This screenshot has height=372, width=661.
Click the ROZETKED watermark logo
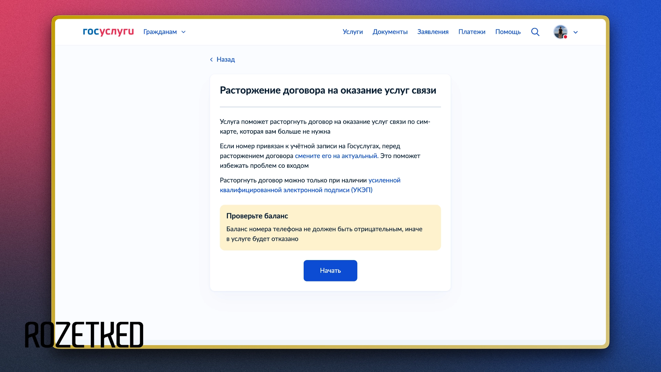[84, 335]
